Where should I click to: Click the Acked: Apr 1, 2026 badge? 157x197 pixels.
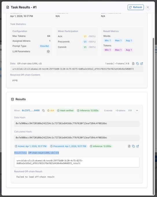[31, 146]
